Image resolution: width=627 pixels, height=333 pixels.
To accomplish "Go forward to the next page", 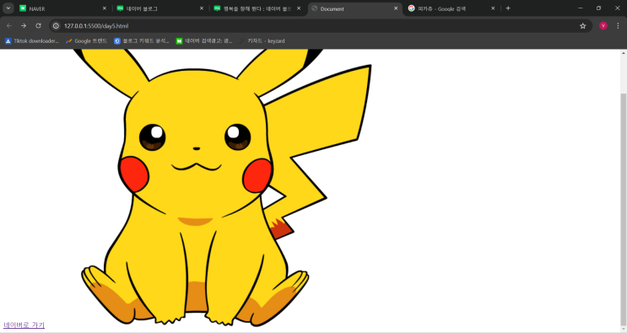I will (x=24, y=26).
